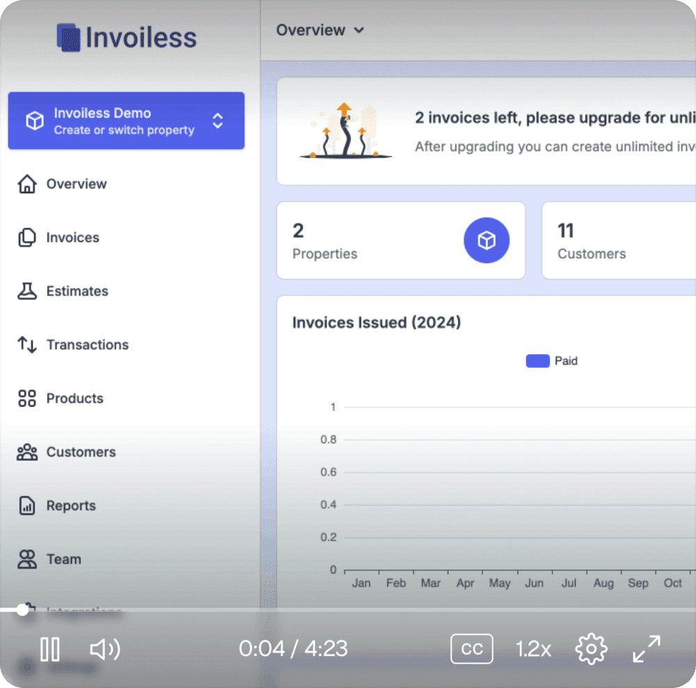Viewport: 696px width, 688px height.
Task: Click the 'Invoices Issued (2024)' chart title
Action: [377, 323]
